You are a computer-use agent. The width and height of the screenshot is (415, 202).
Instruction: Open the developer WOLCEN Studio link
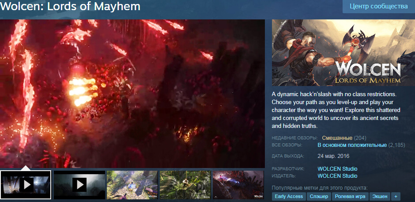pyautogui.click(x=337, y=168)
